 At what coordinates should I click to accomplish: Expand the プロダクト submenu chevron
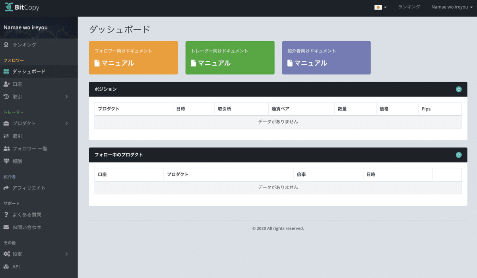(x=66, y=124)
